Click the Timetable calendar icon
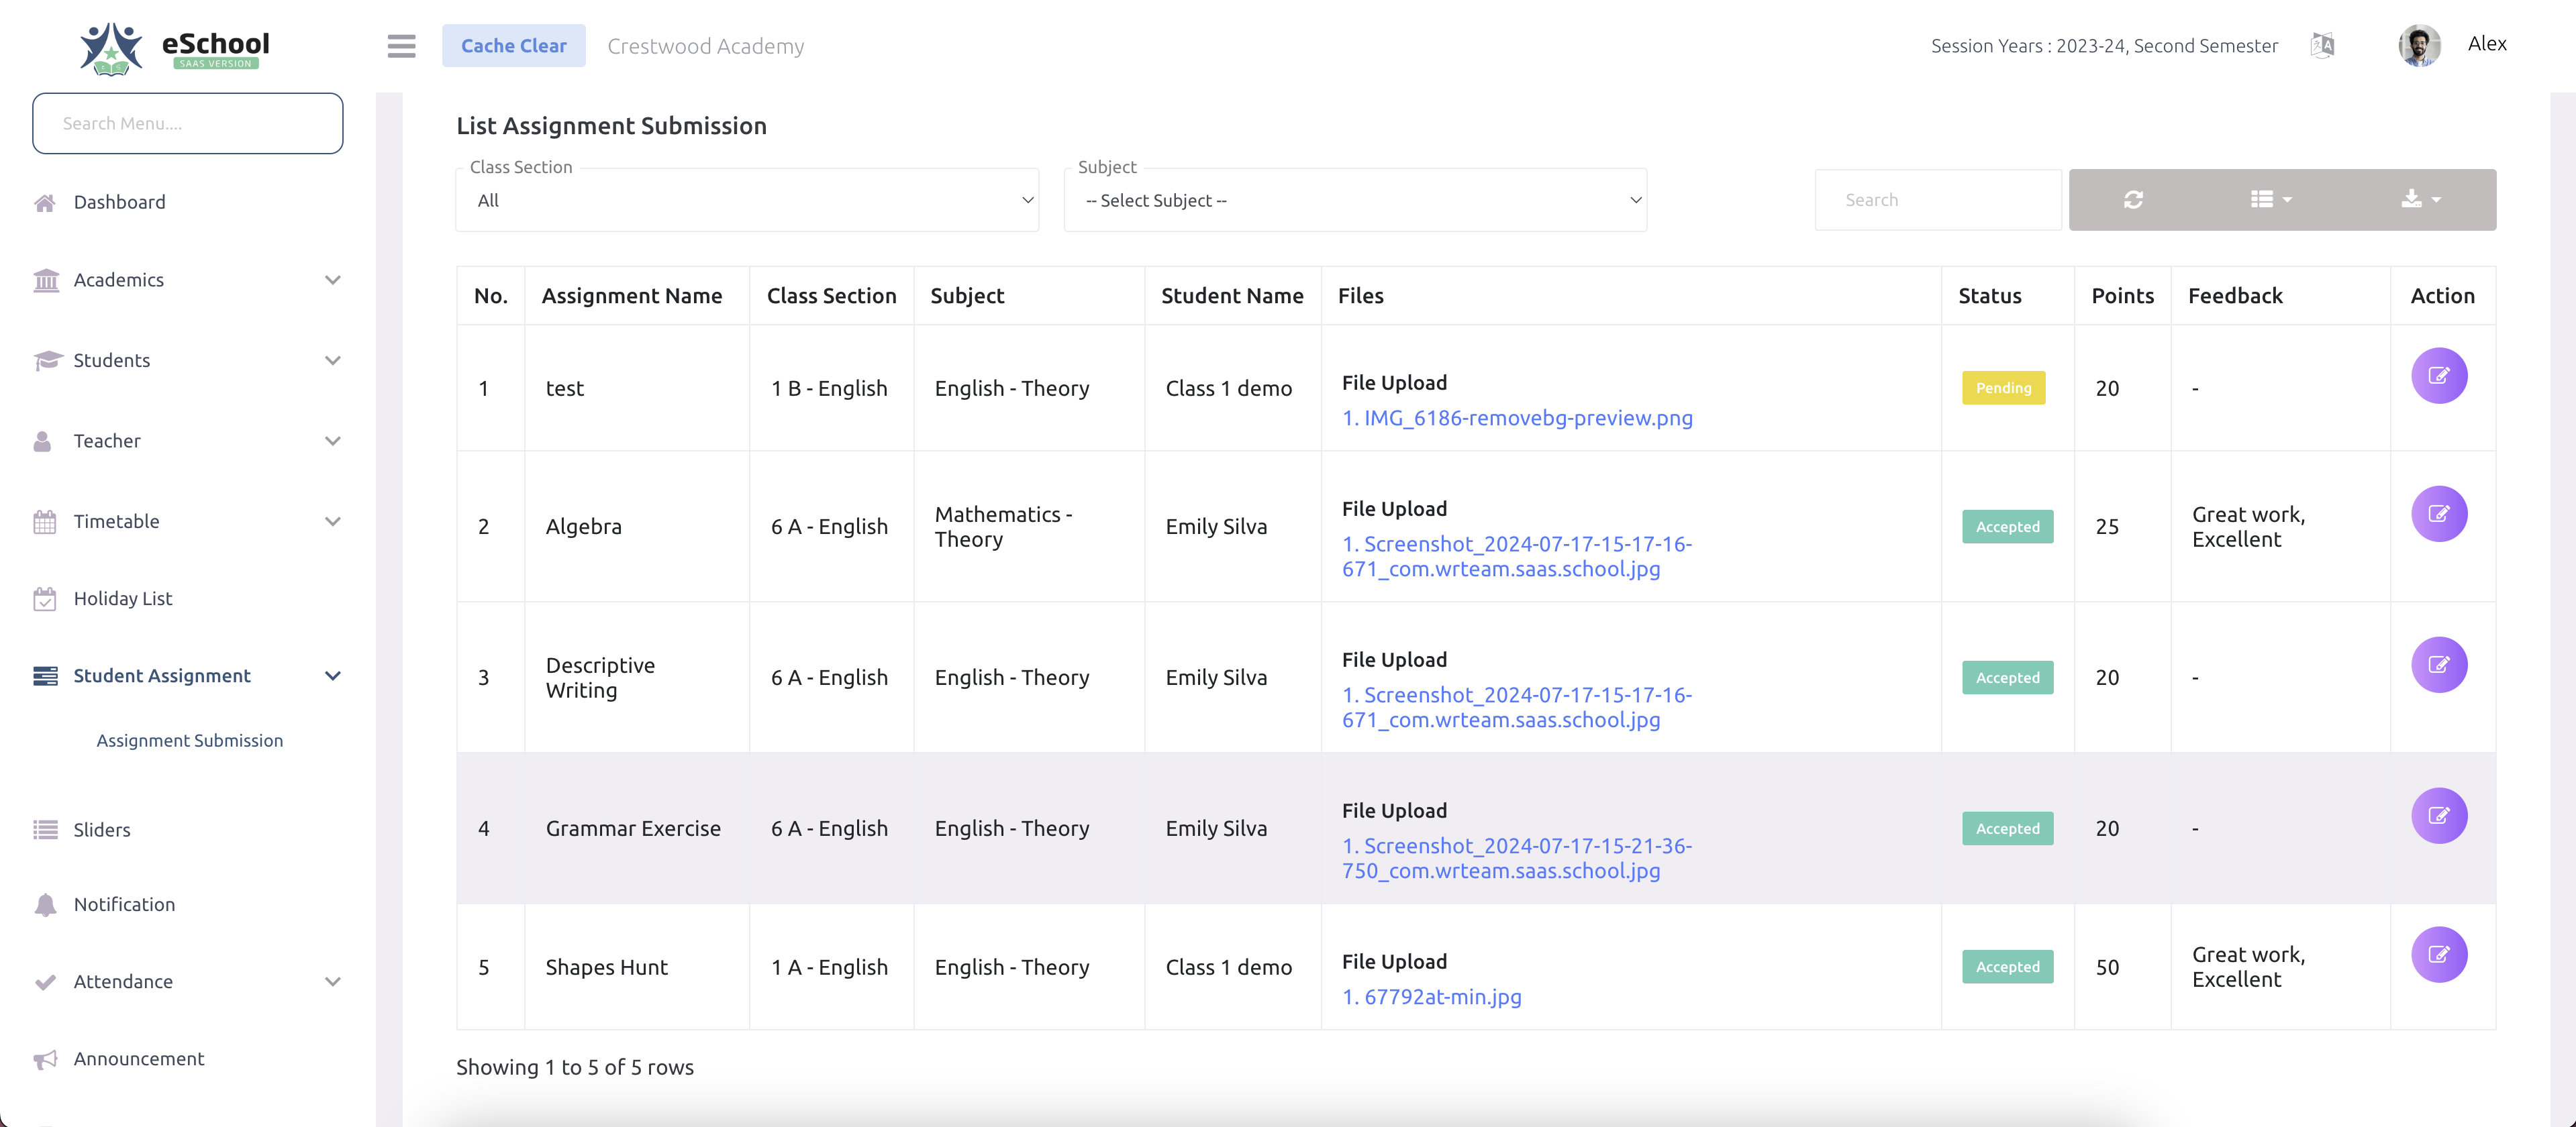 45,521
